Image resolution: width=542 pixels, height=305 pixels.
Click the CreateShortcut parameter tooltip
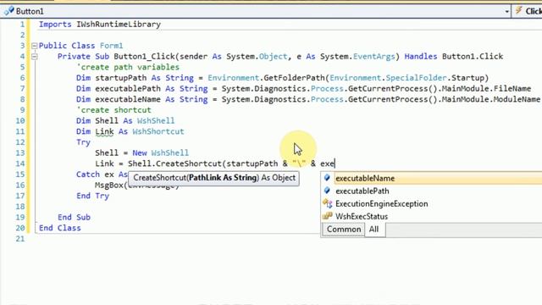(214, 178)
